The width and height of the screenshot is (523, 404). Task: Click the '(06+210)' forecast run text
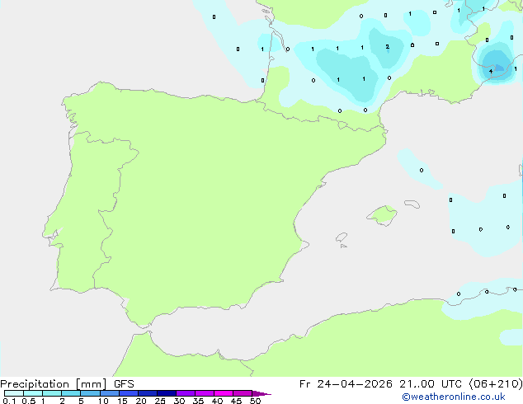(496, 384)
